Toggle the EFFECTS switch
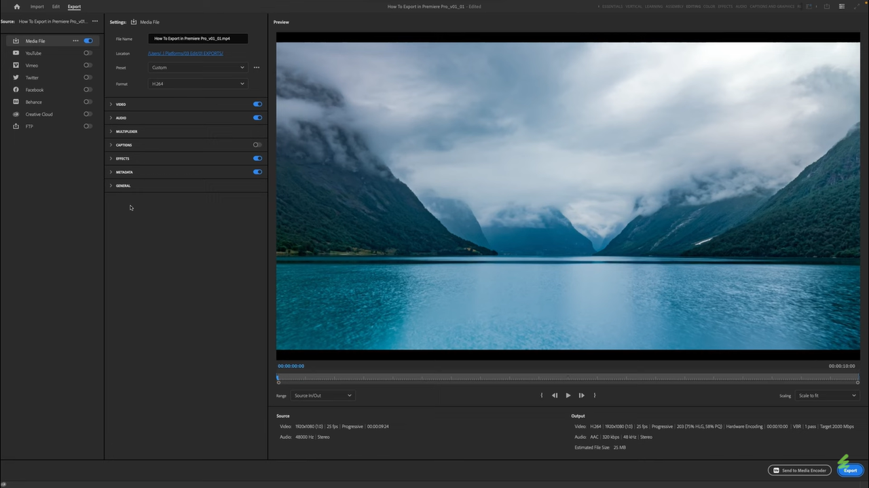The image size is (869, 488). [x=257, y=158]
